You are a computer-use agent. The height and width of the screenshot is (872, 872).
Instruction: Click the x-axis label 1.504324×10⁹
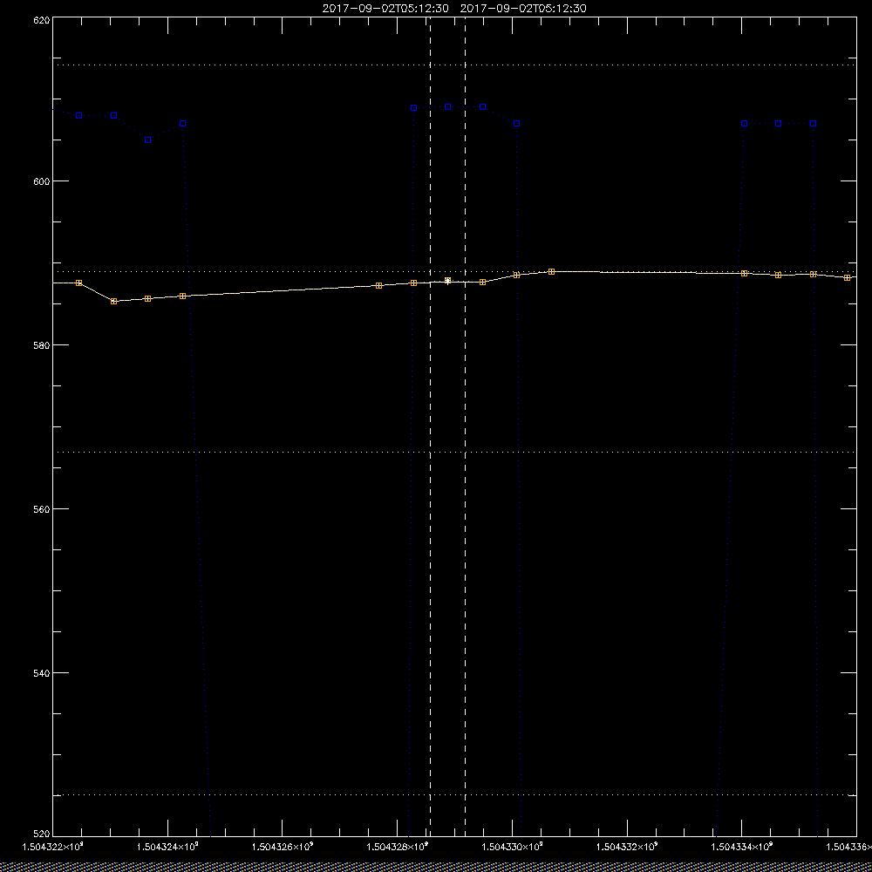168,847
